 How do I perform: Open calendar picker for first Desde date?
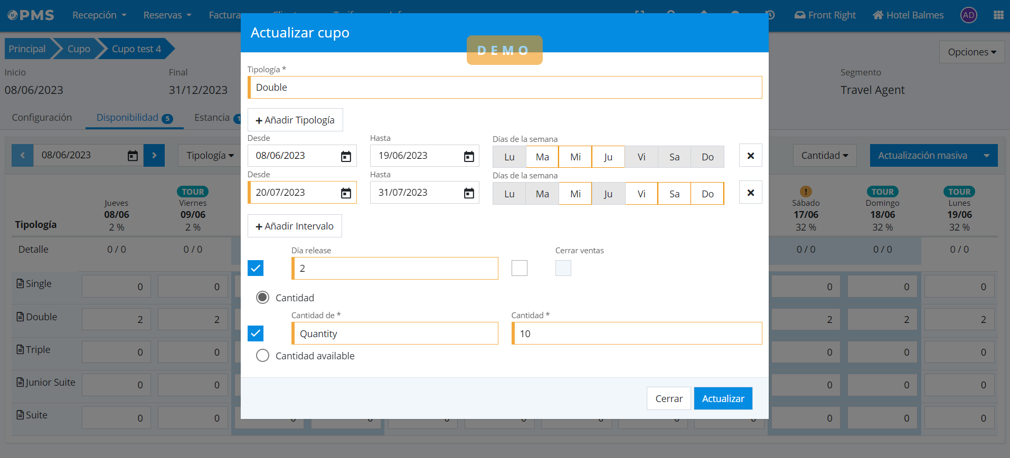[x=346, y=156]
